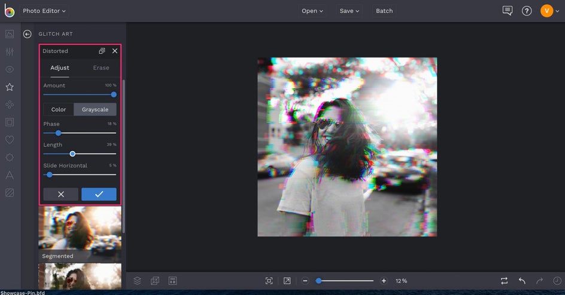
Task: Click the Amount slider track
Action: pyautogui.click(x=78, y=94)
